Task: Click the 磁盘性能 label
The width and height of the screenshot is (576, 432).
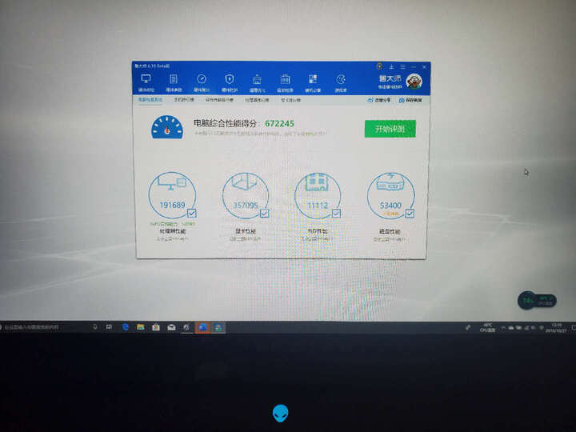Action: click(x=390, y=231)
